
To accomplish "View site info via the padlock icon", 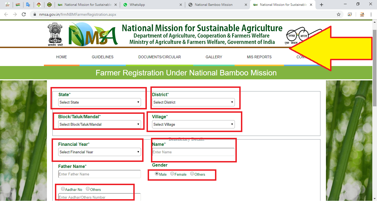I will (x=34, y=14).
